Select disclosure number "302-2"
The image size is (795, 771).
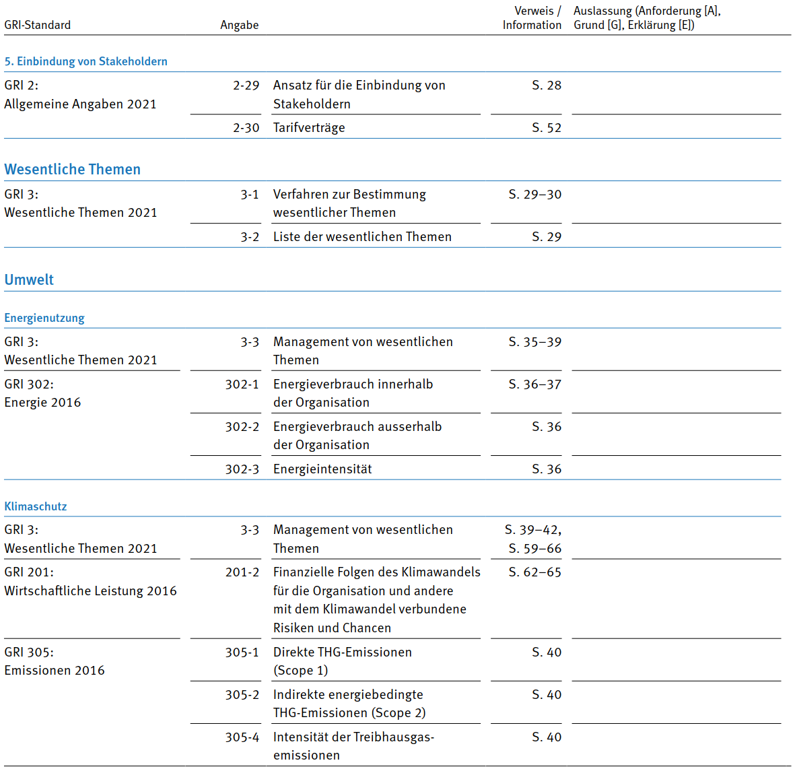(x=242, y=427)
